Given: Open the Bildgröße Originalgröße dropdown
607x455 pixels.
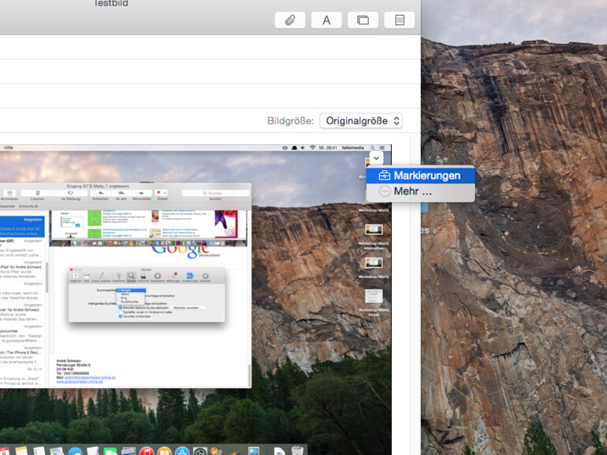Looking at the screenshot, I should [x=361, y=121].
